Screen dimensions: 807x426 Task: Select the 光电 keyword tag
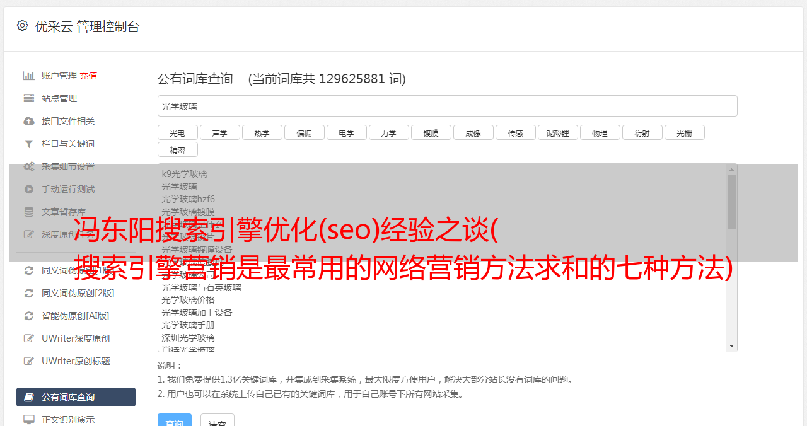178,133
